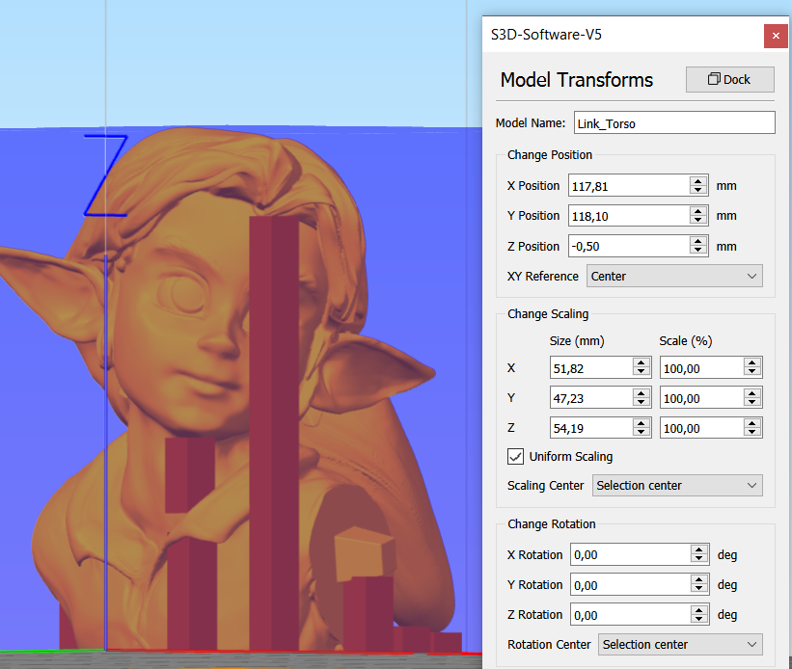Decrease X Rotation with down arrow
The width and height of the screenshot is (792, 669).
699,559
